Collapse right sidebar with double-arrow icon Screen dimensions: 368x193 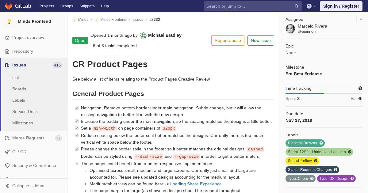coord(361,19)
